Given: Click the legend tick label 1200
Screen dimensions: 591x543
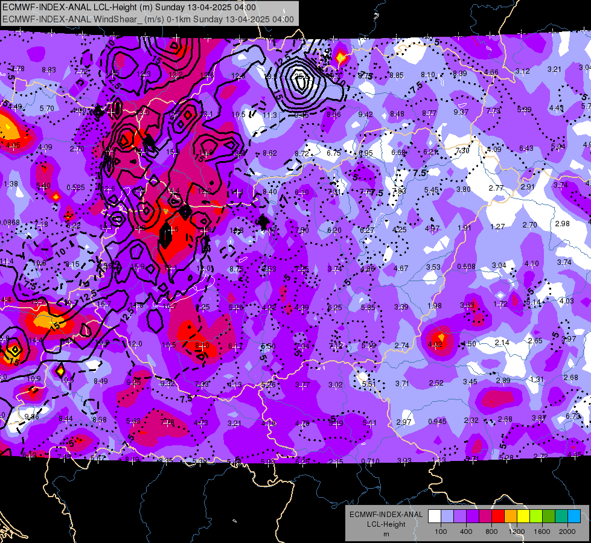Looking at the screenshot, I should click(x=516, y=532).
